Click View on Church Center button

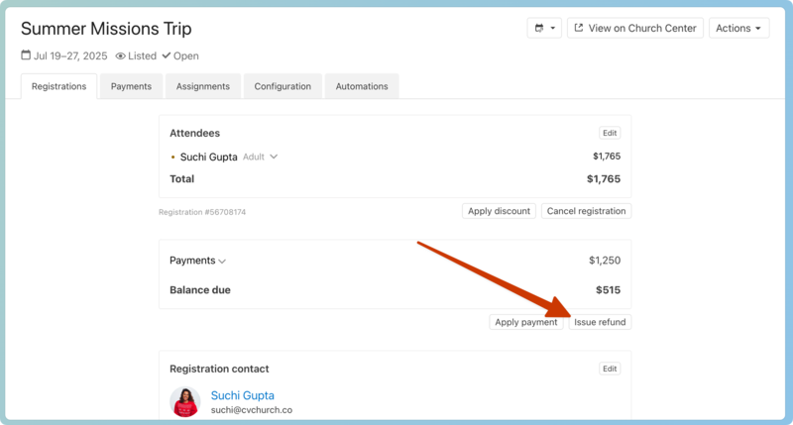pyautogui.click(x=634, y=29)
